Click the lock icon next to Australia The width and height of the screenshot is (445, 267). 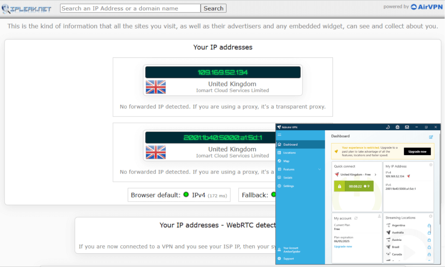tap(429, 233)
